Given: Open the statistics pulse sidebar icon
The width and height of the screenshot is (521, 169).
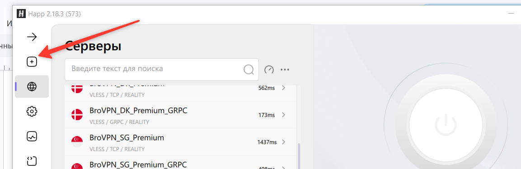Looking at the screenshot, I should click(x=32, y=136).
